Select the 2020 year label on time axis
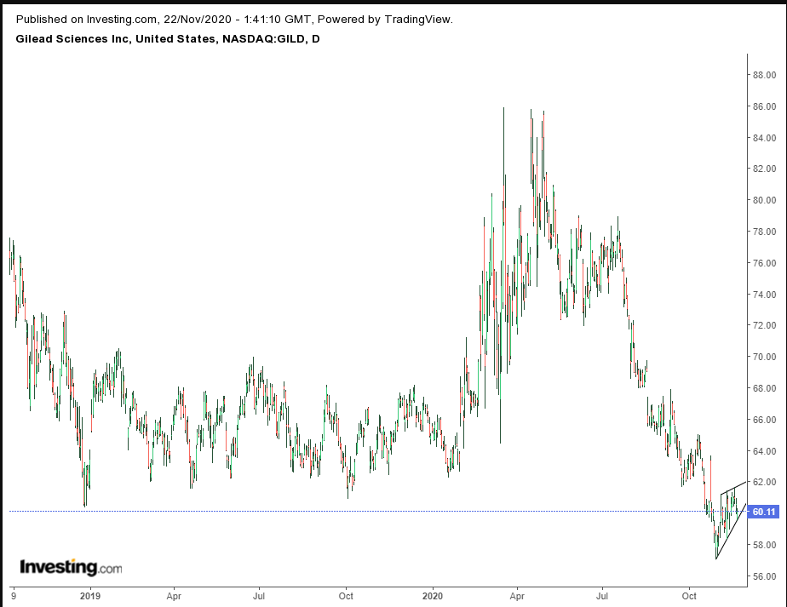 (433, 596)
